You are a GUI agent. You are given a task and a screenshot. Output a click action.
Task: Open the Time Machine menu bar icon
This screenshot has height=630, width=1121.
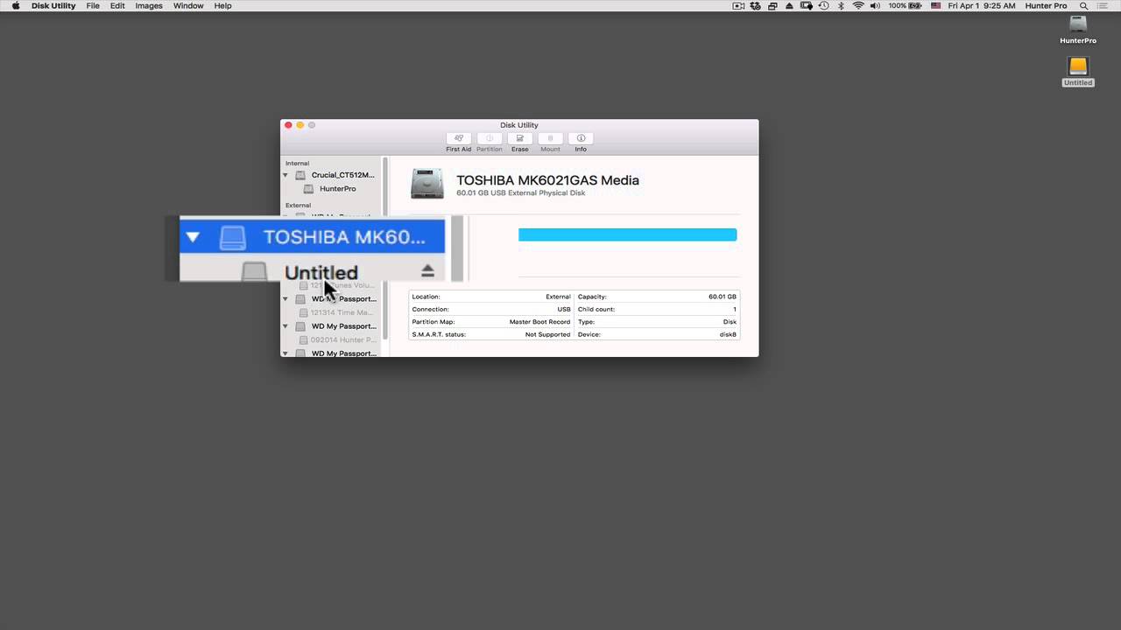click(823, 6)
